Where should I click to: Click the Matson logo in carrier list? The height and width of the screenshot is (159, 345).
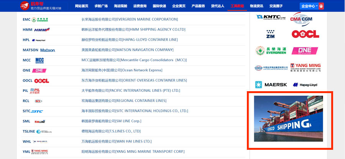pyautogui.click(x=48, y=50)
